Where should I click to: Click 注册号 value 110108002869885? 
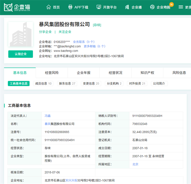coord(57,132)
